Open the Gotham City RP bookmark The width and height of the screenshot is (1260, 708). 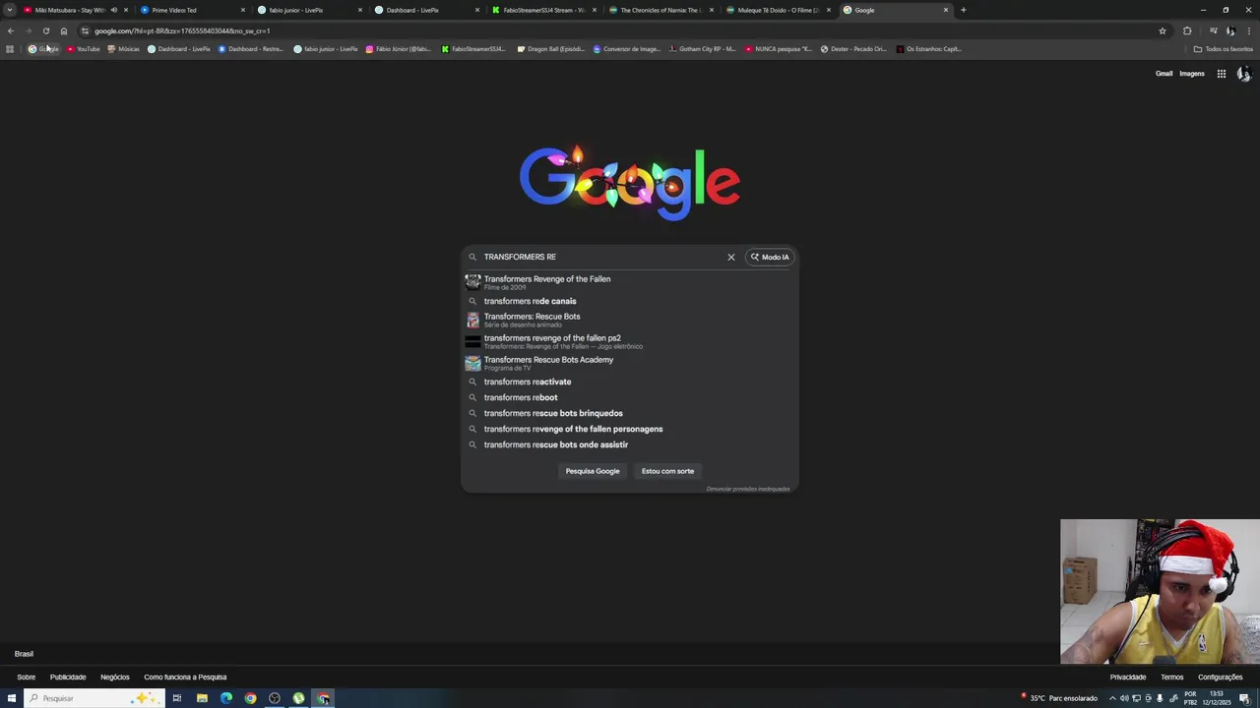[x=702, y=49]
